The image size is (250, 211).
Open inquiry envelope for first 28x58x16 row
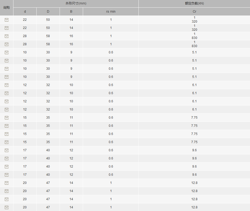[7, 36]
